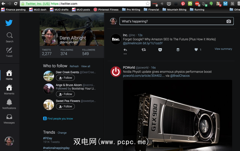240x151 pixels.
Task: Click View summary on Inc. tweet
Action: click(x=223, y=49)
